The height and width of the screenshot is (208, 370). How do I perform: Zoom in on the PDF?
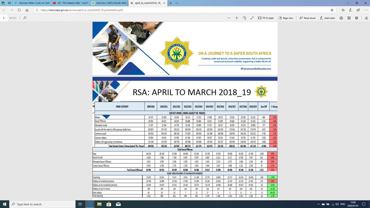pyautogui.click(x=236, y=18)
